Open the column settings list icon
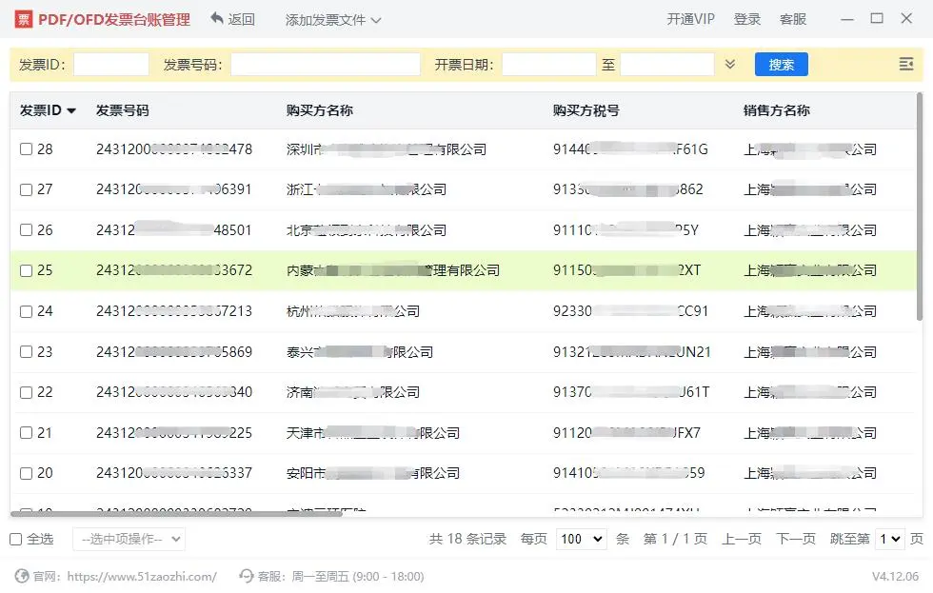The image size is (933, 593). [905, 65]
